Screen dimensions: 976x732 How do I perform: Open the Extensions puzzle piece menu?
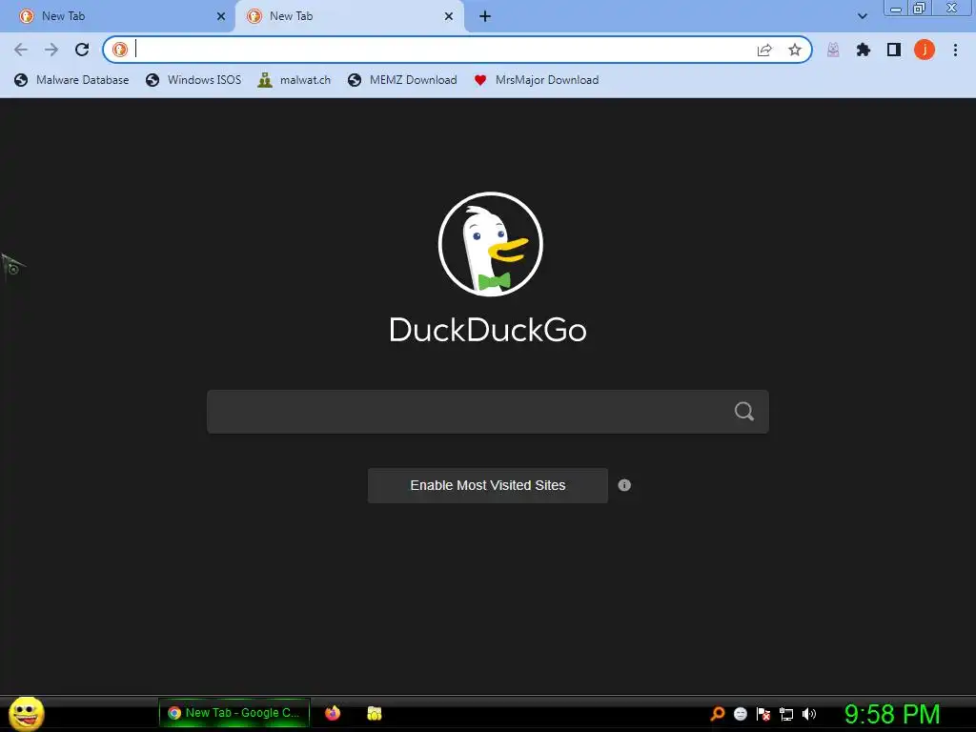[864, 50]
